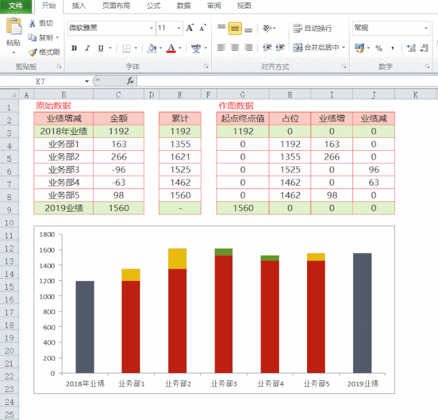
Task: Toggle Bold formatting
Action: (74, 49)
